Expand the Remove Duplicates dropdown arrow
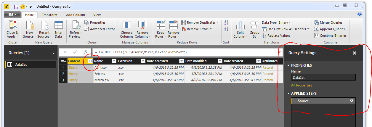The width and height of the screenshot is (372, 127). 218,22
